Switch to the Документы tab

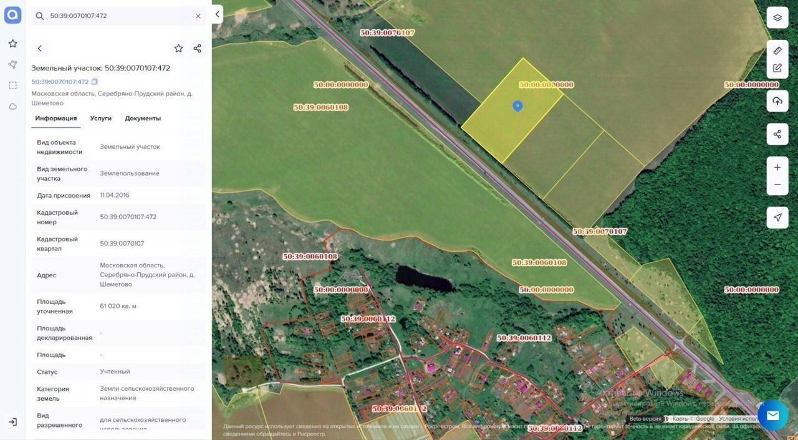143,118
